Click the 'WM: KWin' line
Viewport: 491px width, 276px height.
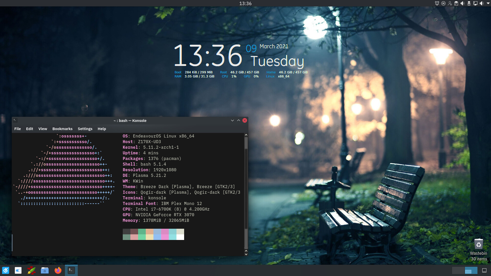pos(133,181)
